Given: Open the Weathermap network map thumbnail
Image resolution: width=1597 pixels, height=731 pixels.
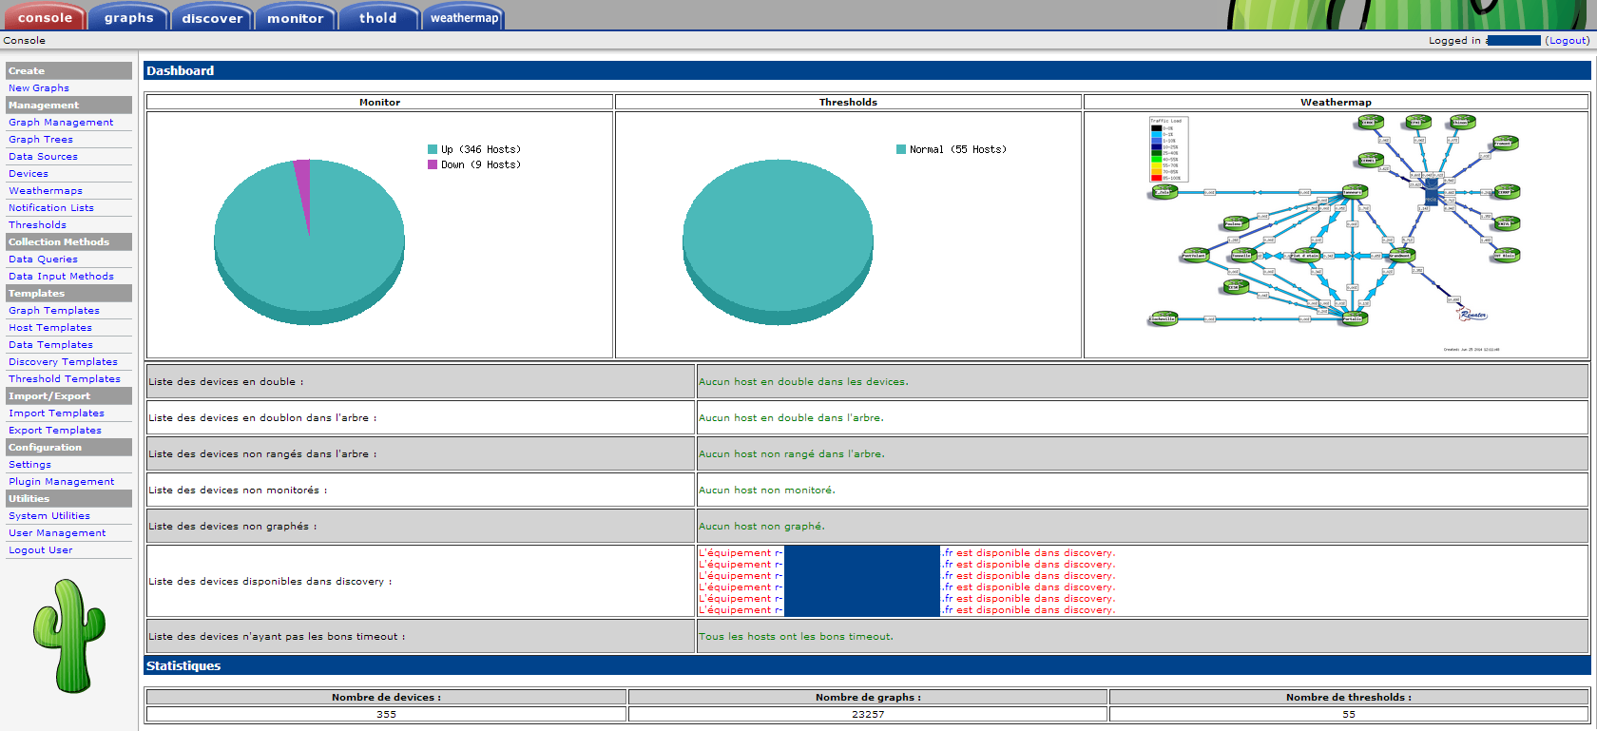Looking at the screenshot, I should pos(1335,234).
